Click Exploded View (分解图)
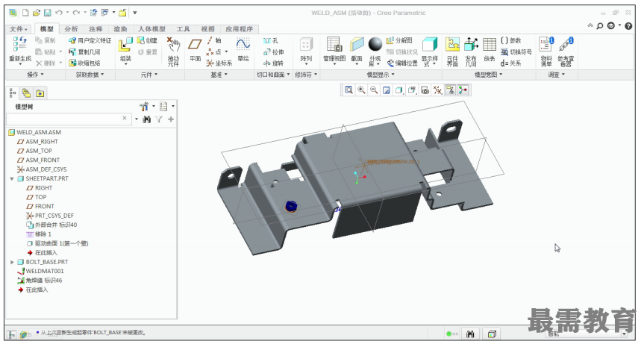 tap(399, 40)
